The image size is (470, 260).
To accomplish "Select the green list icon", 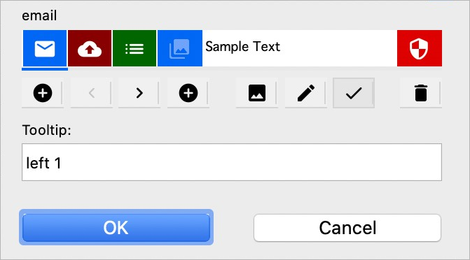I will point(134,48).
